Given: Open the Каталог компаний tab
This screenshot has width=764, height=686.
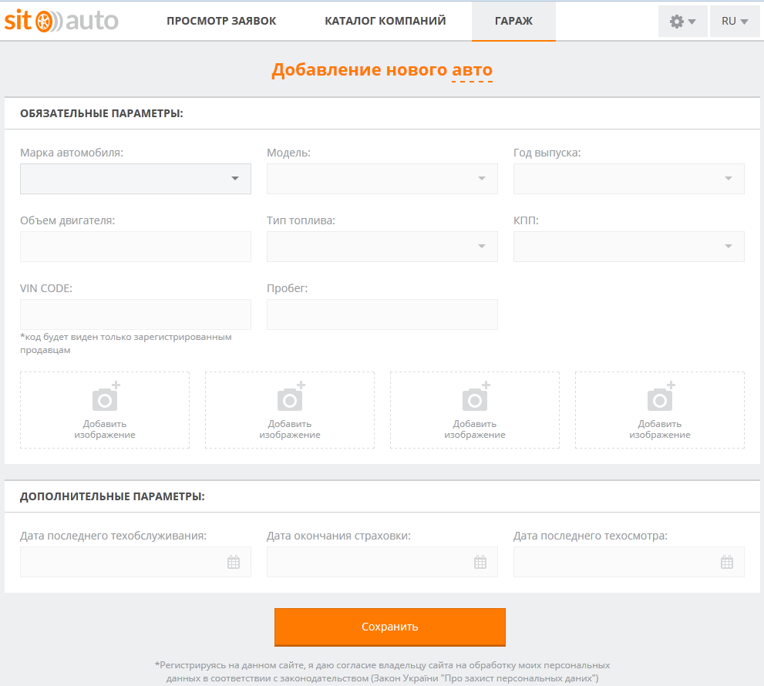Looking at the screenshot, I should click(x=385, y=21).
